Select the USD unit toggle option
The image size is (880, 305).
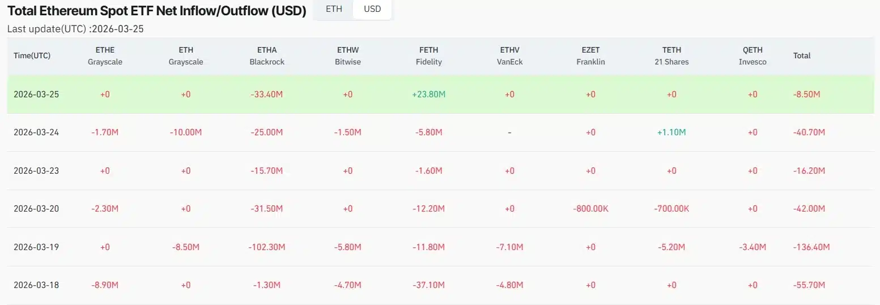pyautogui.click(x=372, y=9)
